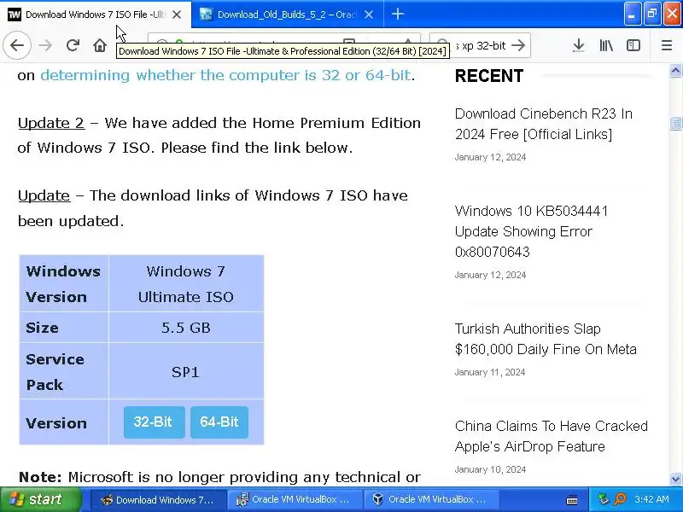This screenshot has width=683, height=512.
Task: Click the page scrollbar up arrow
Action: click(x=675, y=71)
